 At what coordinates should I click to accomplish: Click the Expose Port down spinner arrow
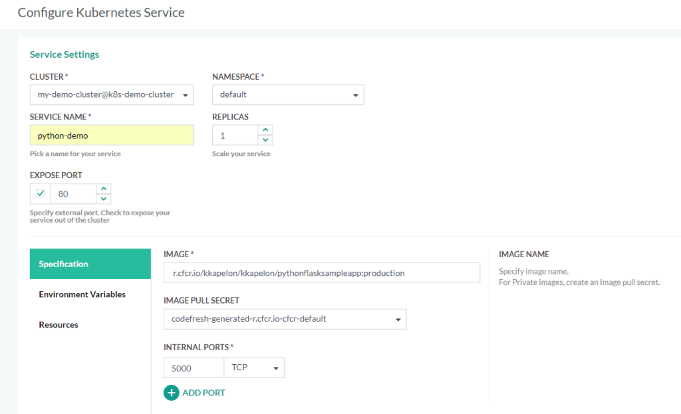pos(104,197)
